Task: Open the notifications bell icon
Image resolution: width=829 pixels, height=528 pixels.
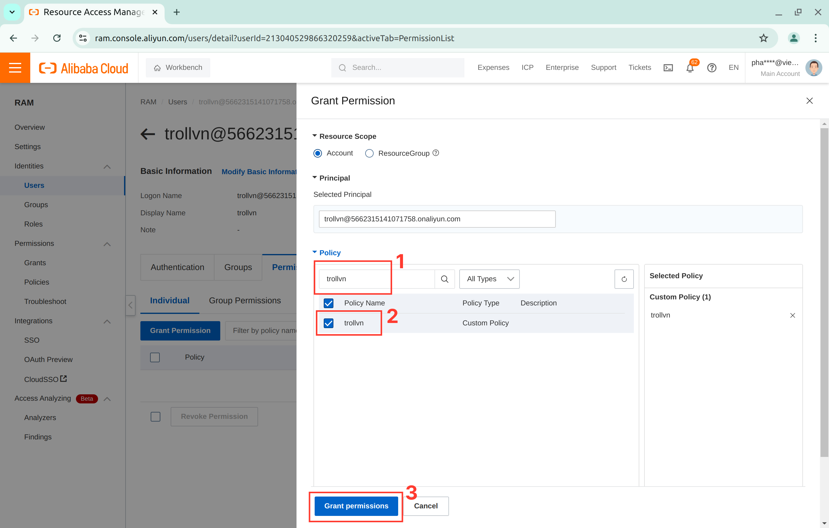Action: pyautogui.click(x=690, y=68)
